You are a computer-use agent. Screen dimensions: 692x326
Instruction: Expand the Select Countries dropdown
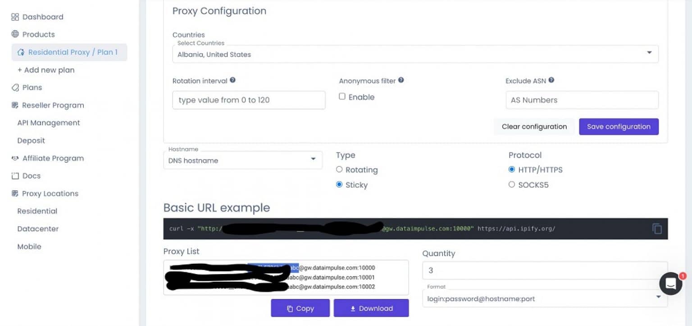point(415,54)
